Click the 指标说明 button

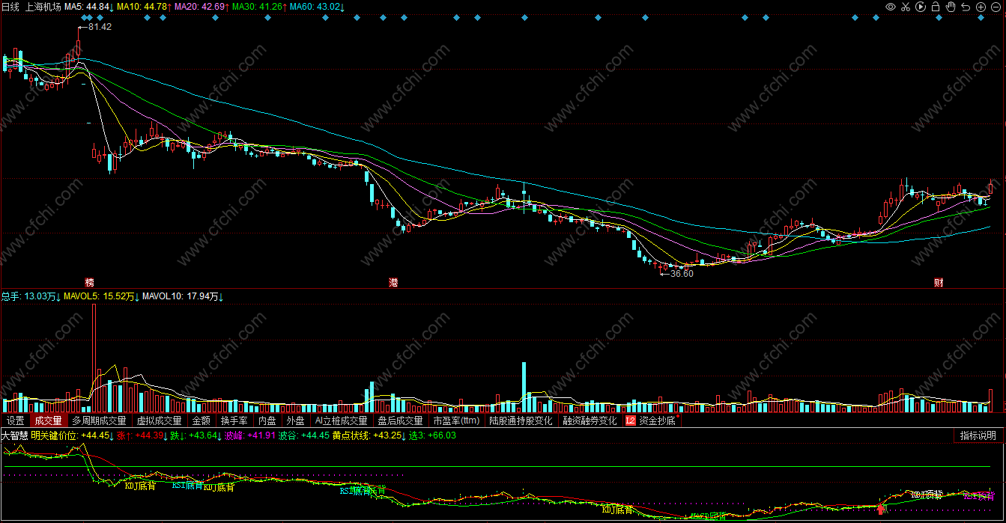[978, 435]
